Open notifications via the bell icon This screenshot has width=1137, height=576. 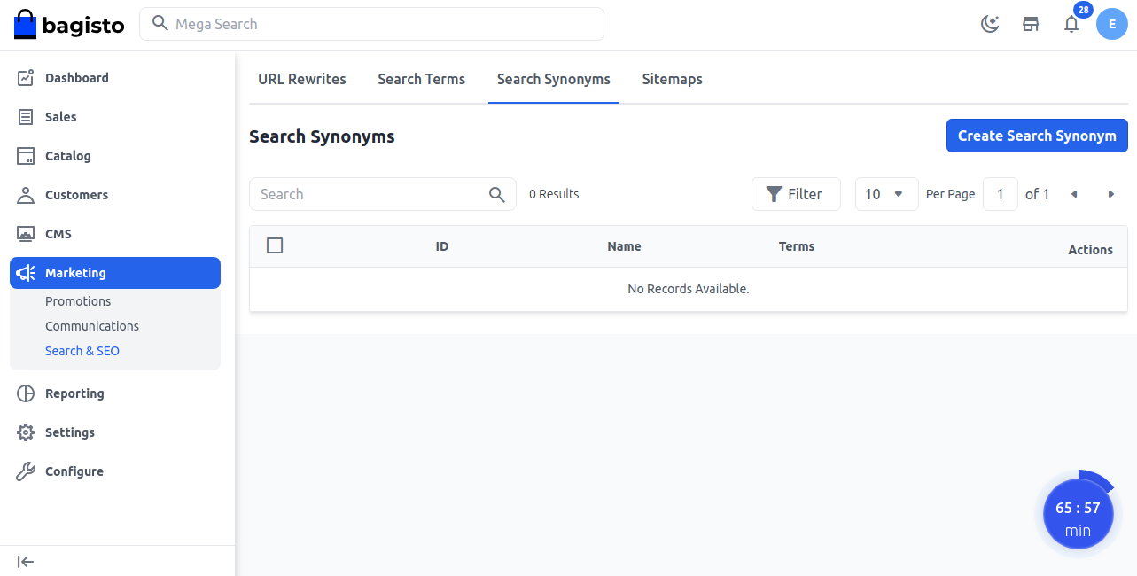[x=1071, y=25]
